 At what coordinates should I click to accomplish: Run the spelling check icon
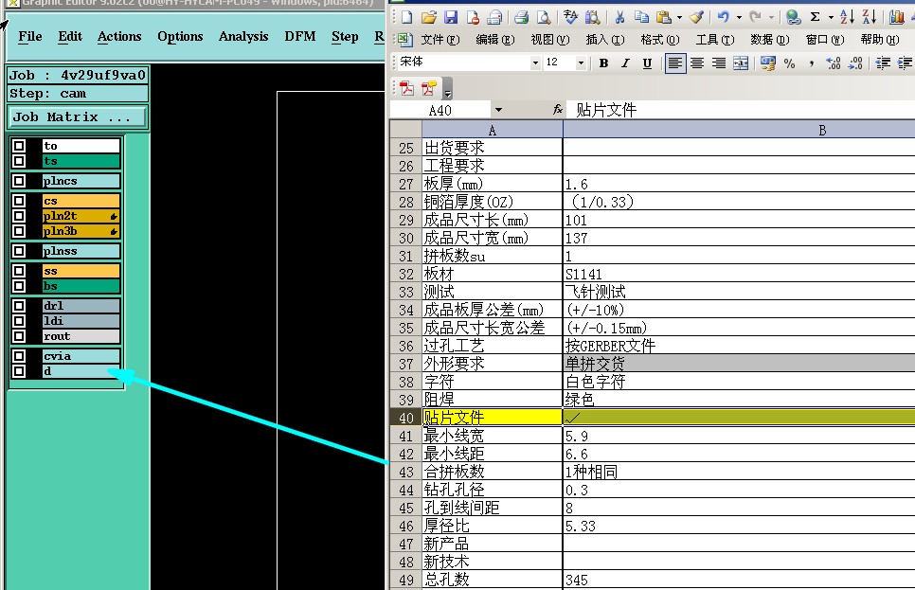tap(570, 17)
